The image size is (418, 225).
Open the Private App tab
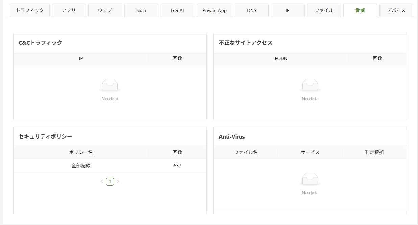pyautogui.click(x=214, y=10)
